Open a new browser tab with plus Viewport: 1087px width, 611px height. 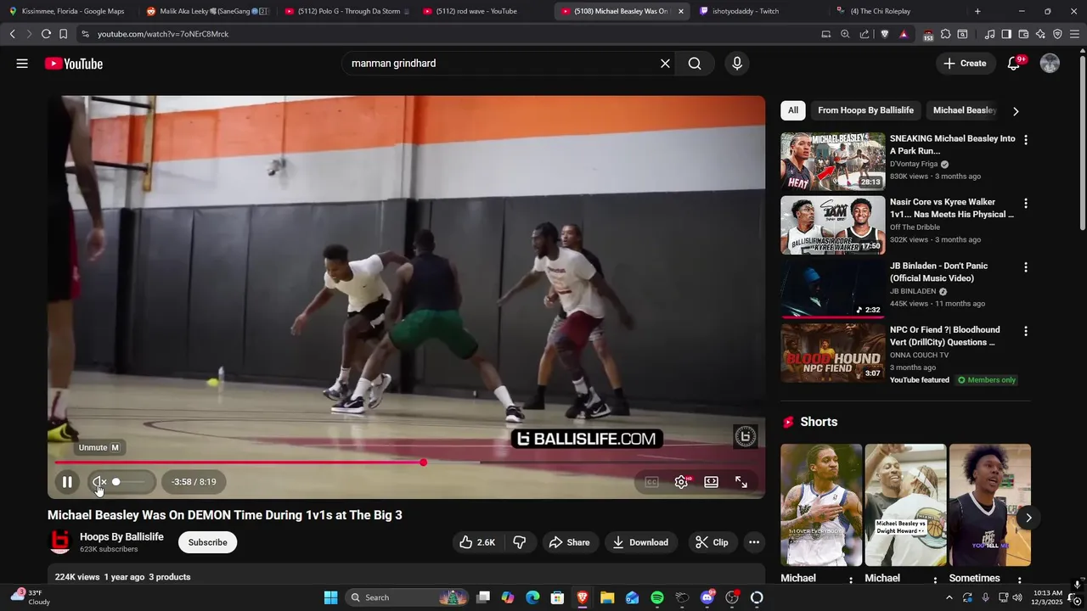(977, 11)
